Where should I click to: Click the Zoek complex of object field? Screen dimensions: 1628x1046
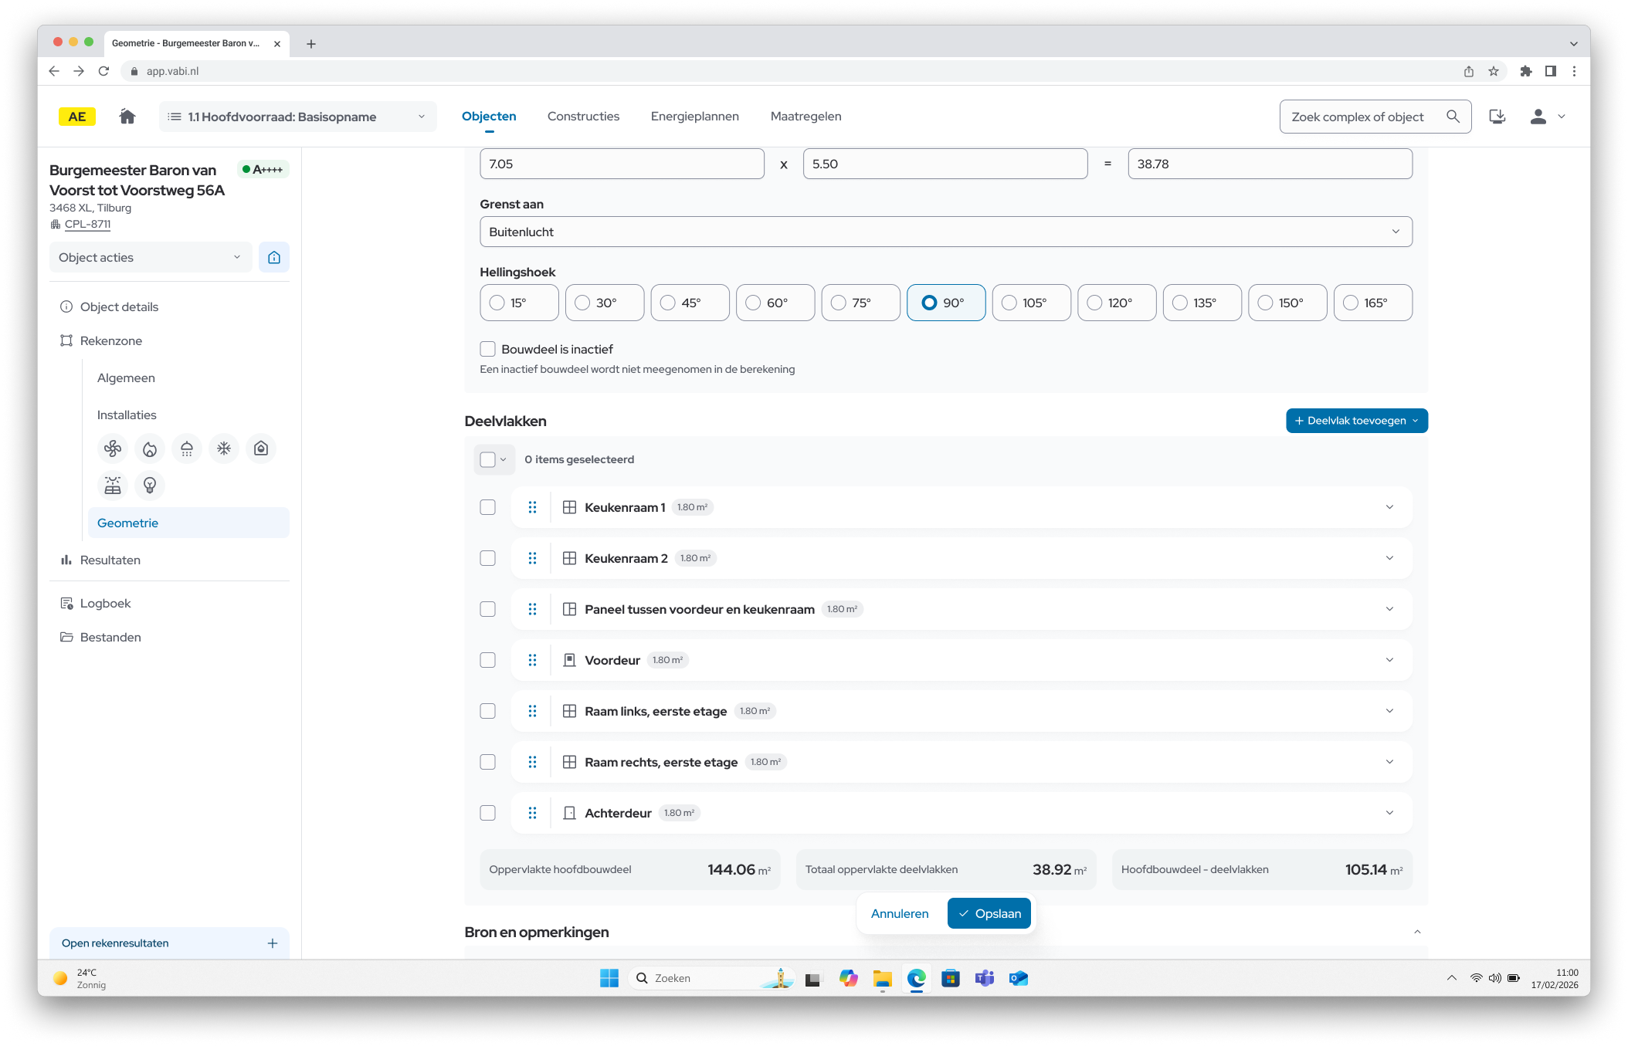[1359, 117]
